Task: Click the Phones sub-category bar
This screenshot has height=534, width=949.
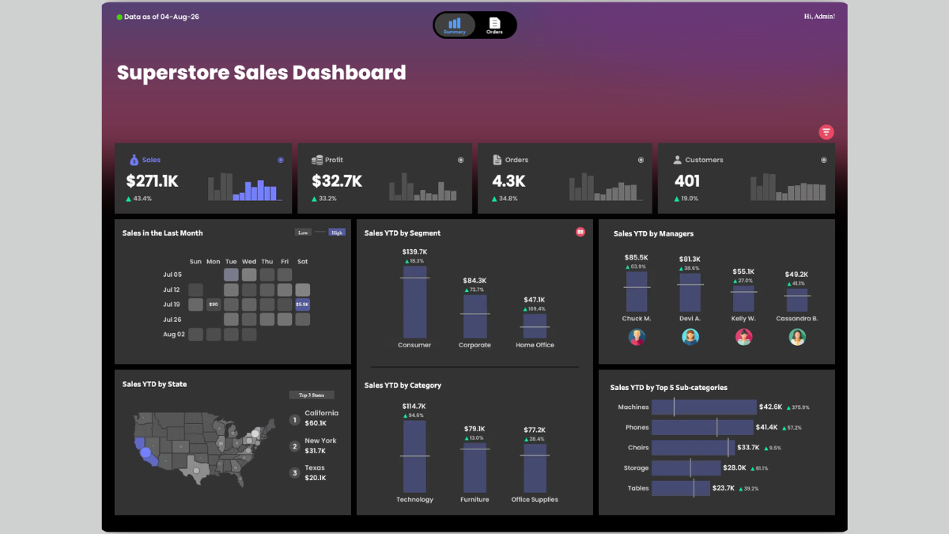Action: pyautogui.click(x=702, y=427)
